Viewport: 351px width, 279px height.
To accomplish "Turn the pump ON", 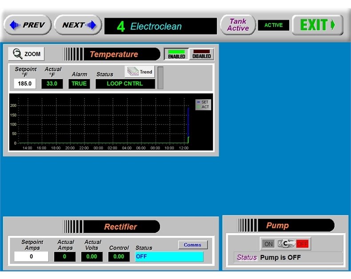I will pyautogui.click(x=268, y=244).
